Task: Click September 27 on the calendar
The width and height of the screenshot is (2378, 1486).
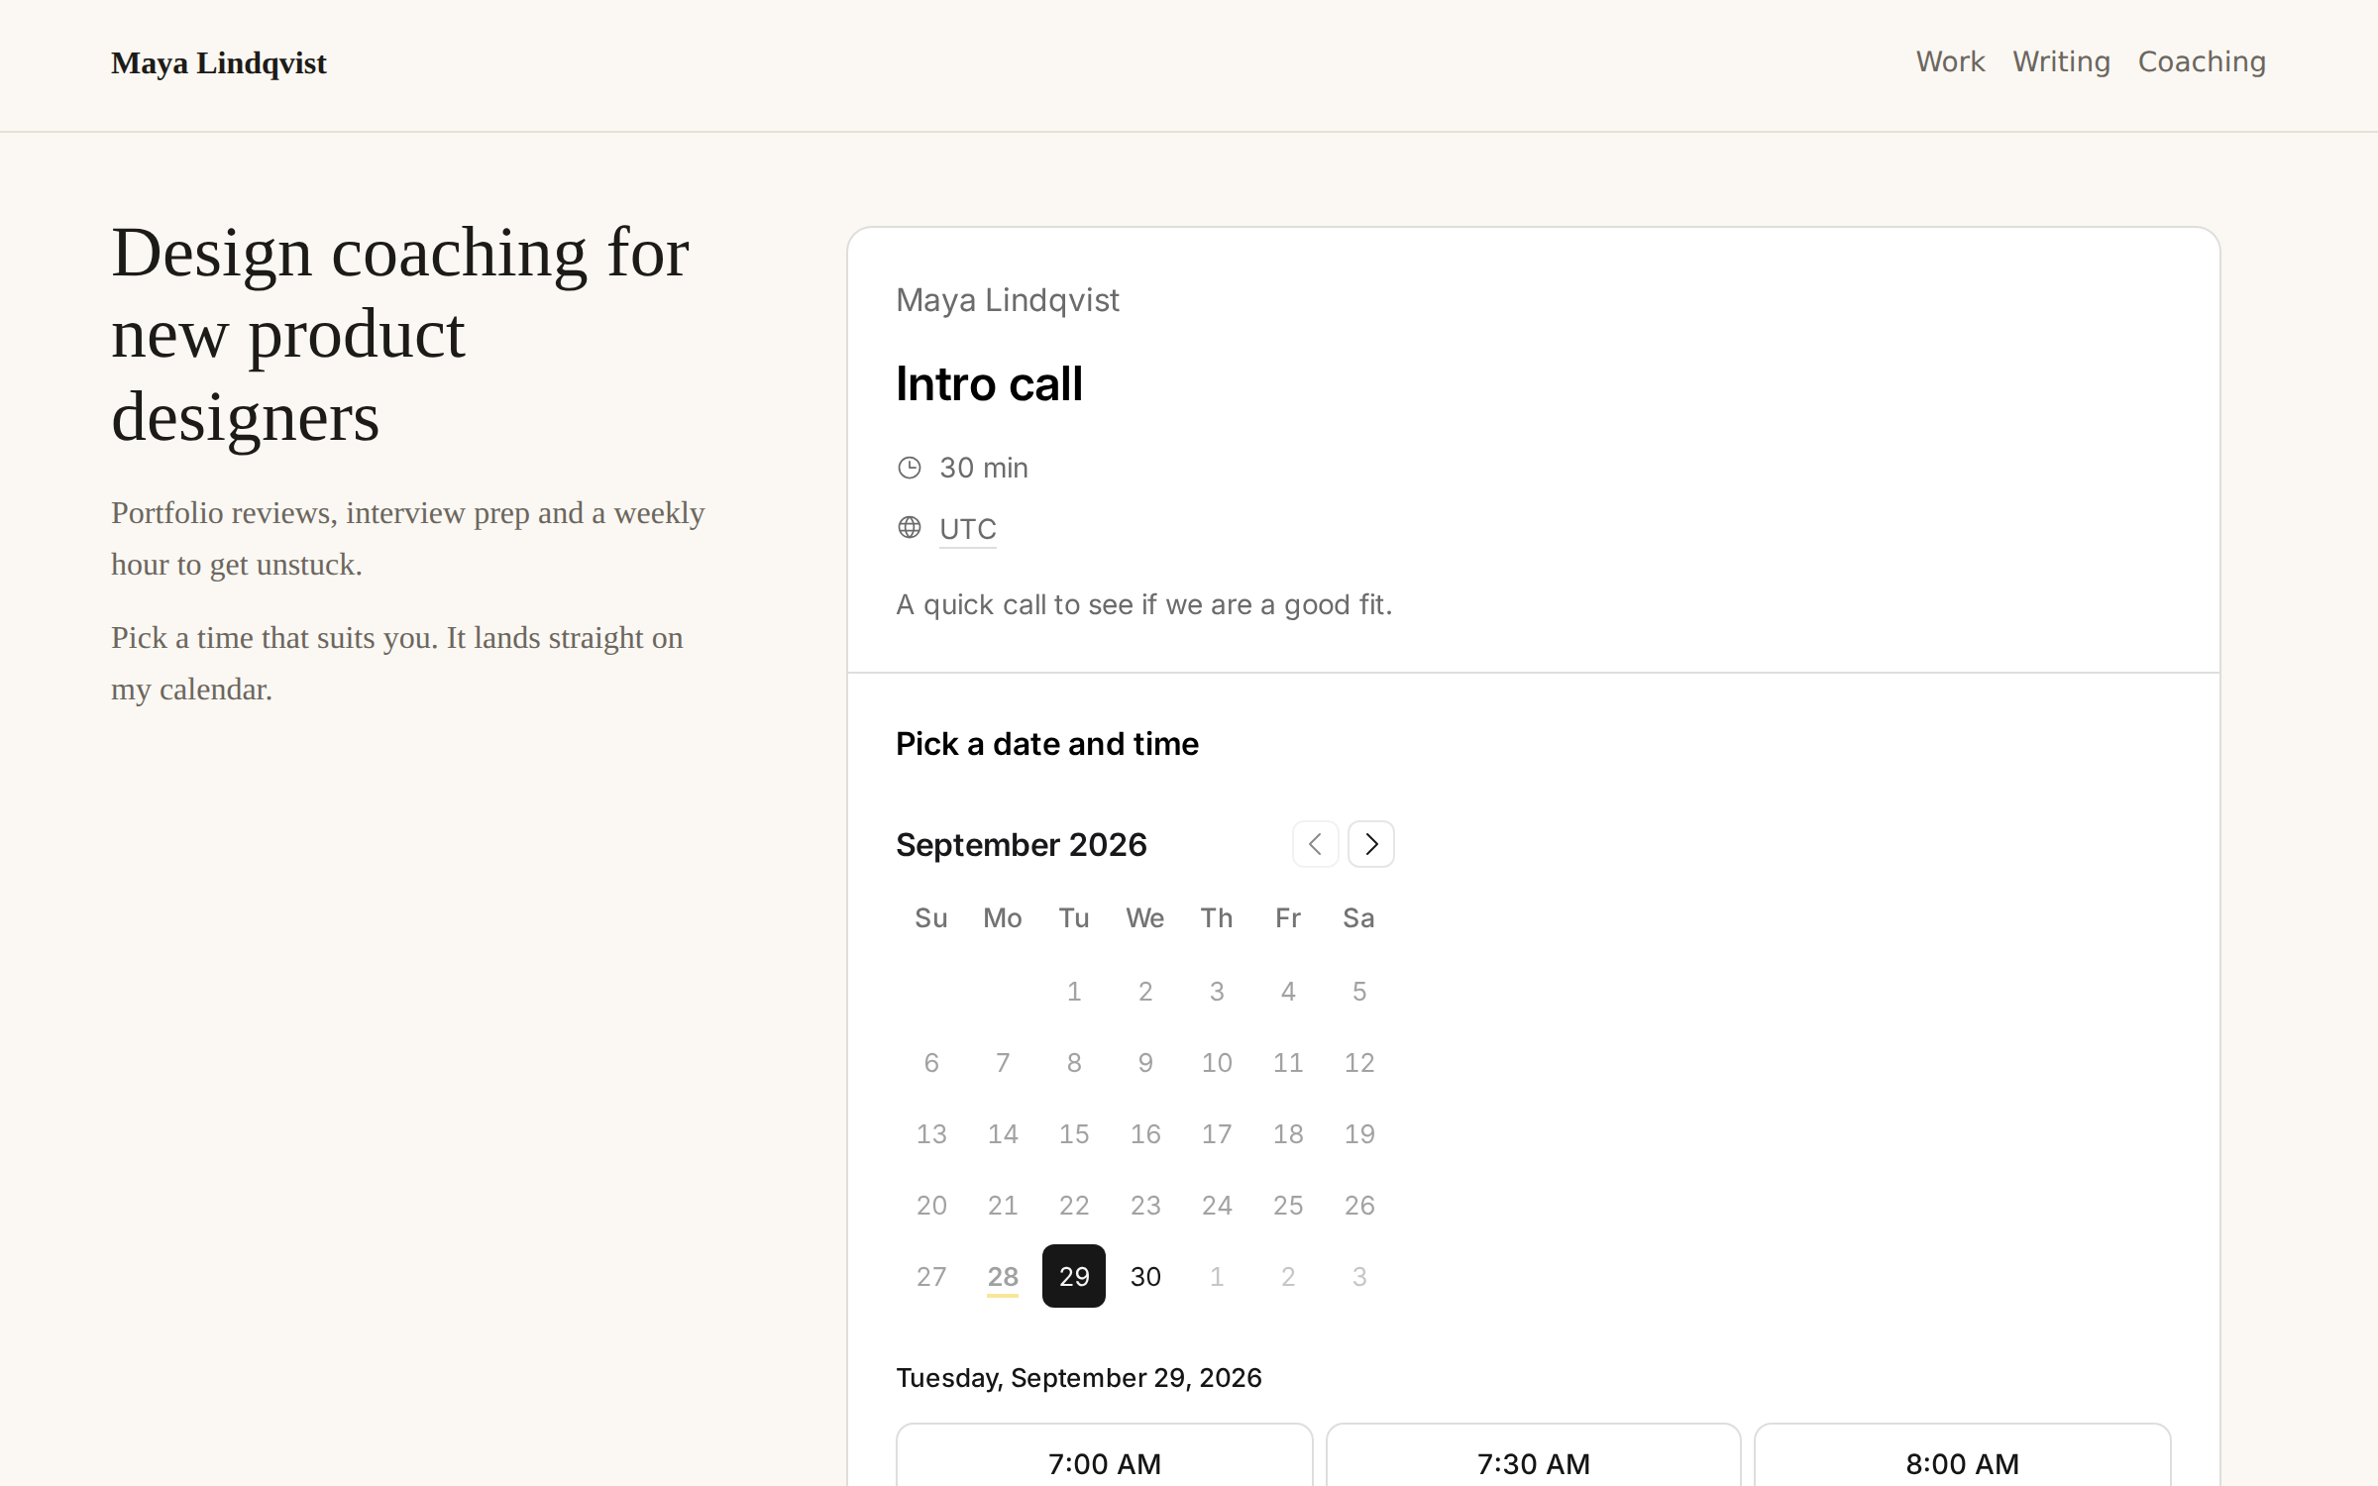Action: click(x=931, y=1276)
